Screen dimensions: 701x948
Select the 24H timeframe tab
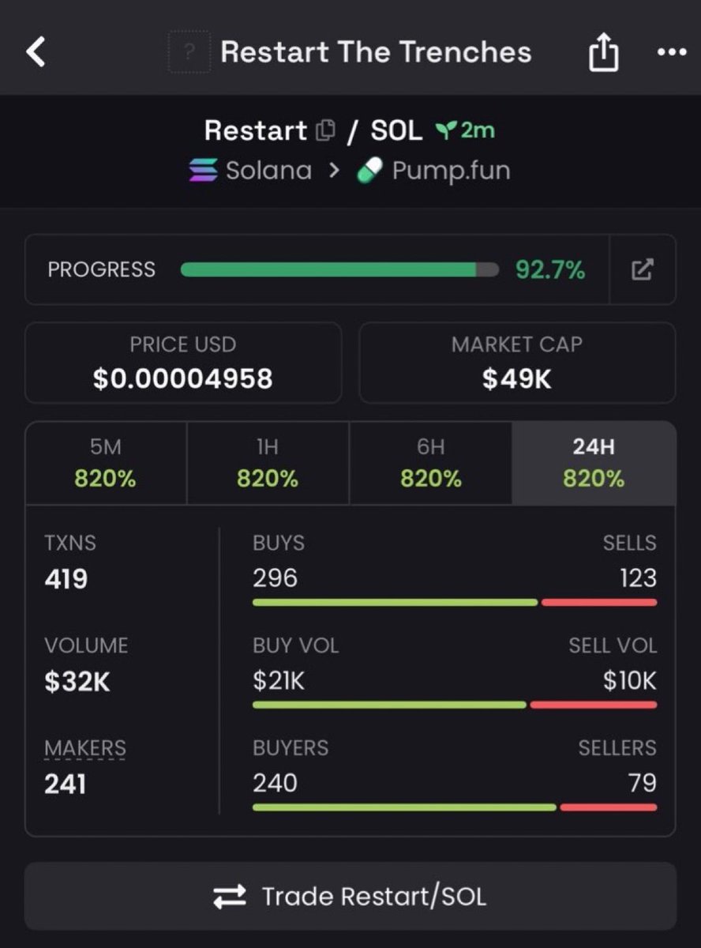point(594,463)
